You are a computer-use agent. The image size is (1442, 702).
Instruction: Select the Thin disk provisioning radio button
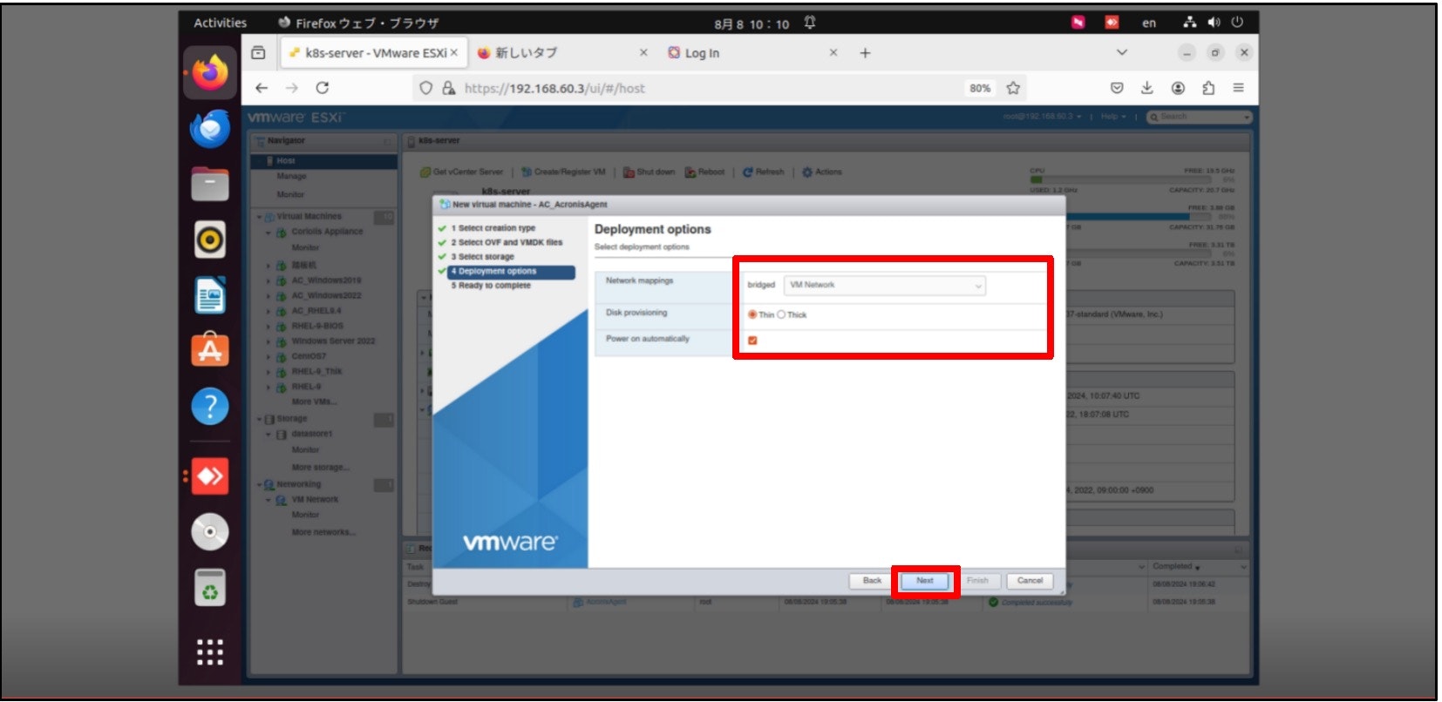point(752,314)
